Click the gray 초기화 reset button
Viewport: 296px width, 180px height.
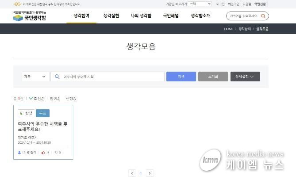[213, 77]
